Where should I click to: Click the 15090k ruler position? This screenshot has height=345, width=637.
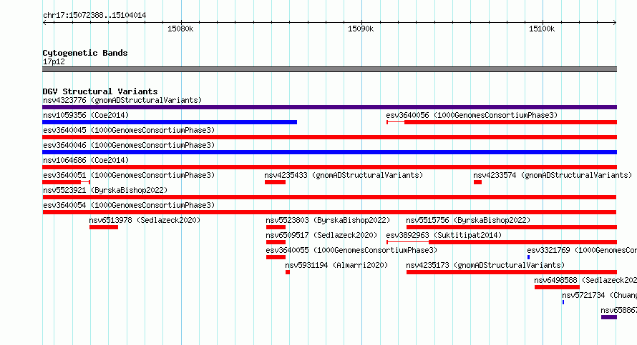click(x=361, y=29)
